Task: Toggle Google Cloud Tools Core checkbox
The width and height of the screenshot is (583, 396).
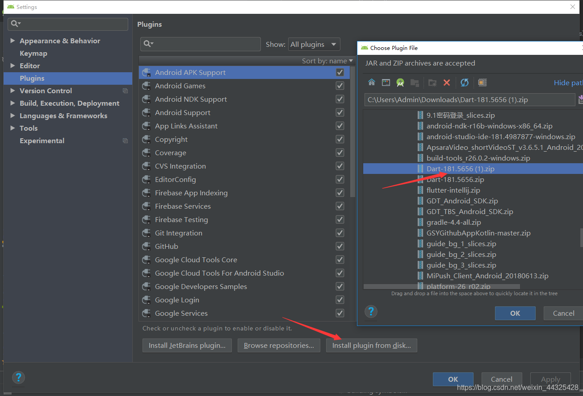Action: 340,260
